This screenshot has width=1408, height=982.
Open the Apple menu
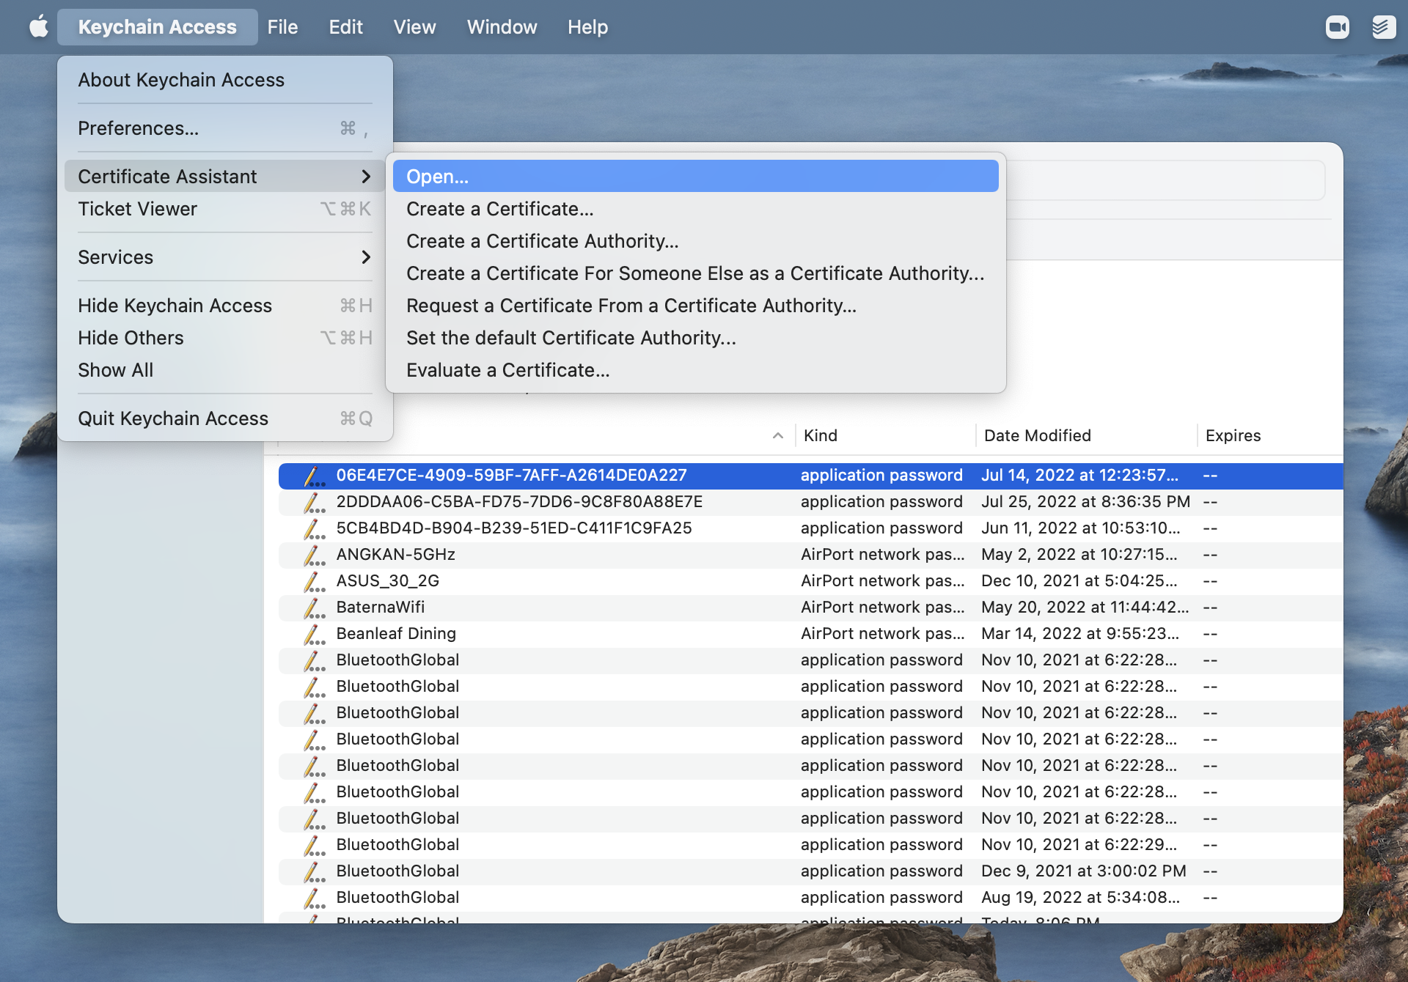[39, 27]
